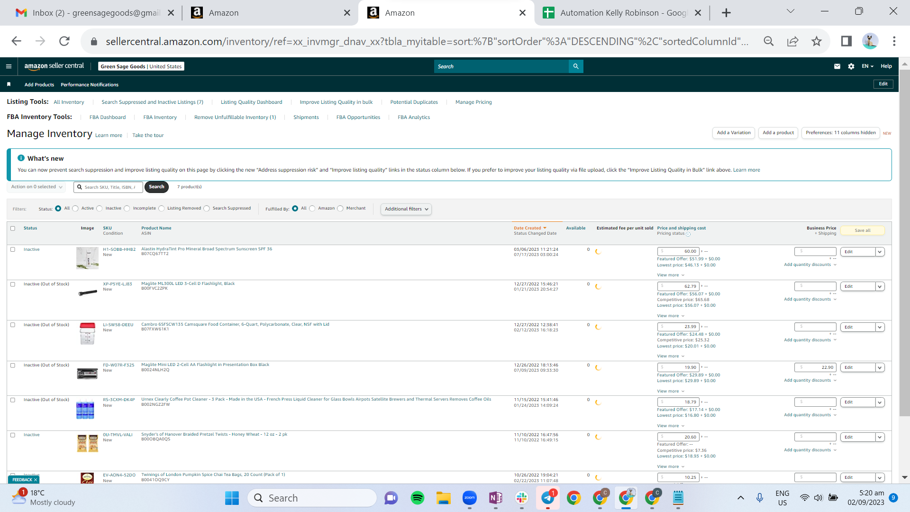Click the search magnifier button in Seller Central
This screenshot has height=512, width=910.
576,66
